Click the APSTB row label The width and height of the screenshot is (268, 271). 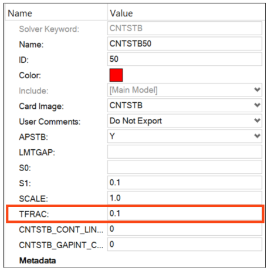(x=33, y=137)
